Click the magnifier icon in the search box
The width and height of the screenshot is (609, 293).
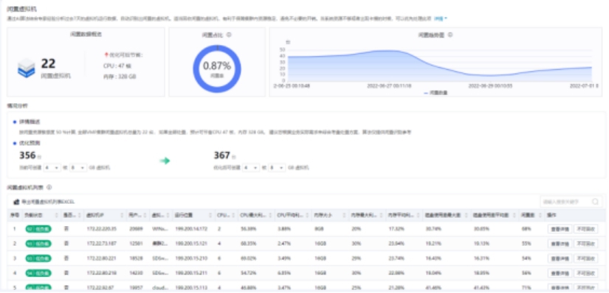[595, 202]
